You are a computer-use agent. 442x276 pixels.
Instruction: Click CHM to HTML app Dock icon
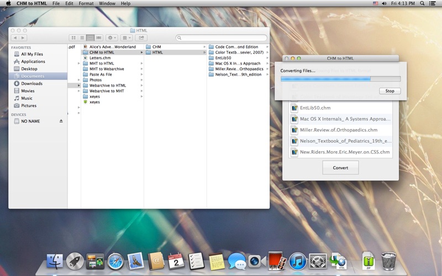tap(338, 261)
